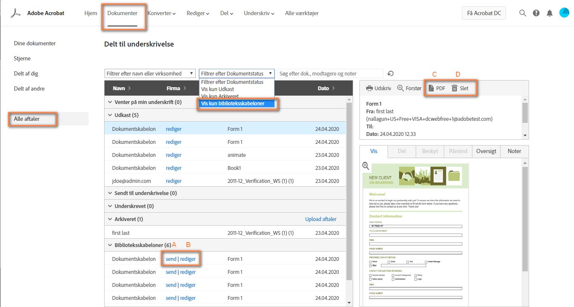
Task: Open the notifications bell icon
Action: [x=550, y=13]
